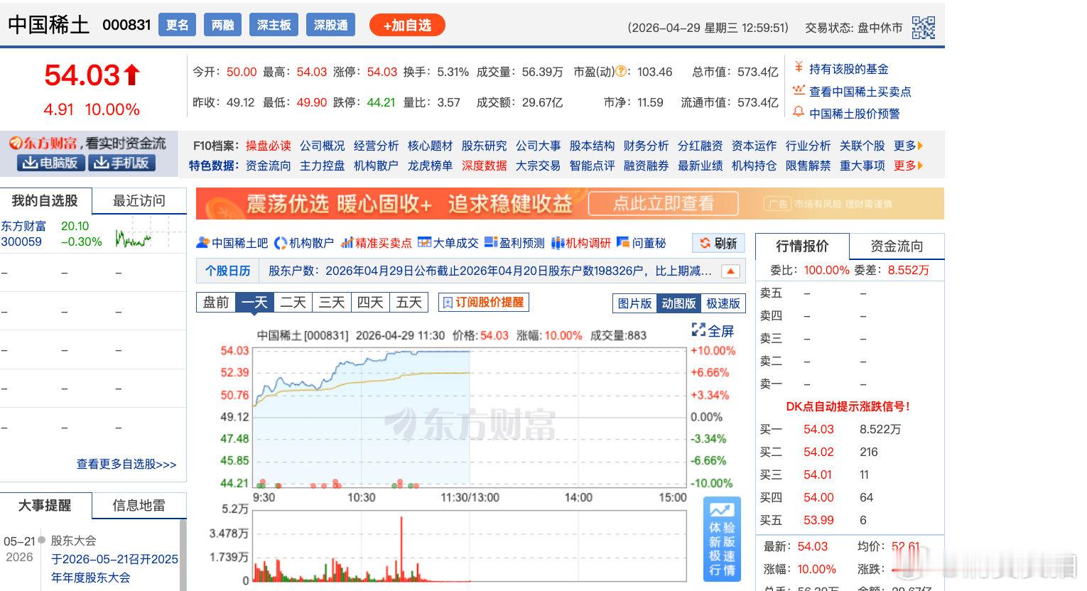Click 东方财富 mini trend chart
Viewport: 1087px width, 591px height.
(133, 238)
